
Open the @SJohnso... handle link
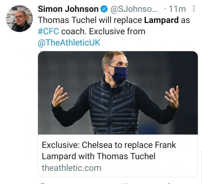134,9
